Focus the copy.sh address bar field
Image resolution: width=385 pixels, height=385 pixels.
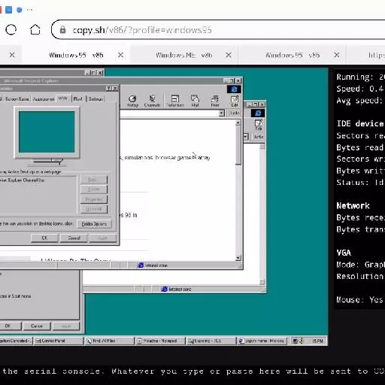[x=218, y=30]
